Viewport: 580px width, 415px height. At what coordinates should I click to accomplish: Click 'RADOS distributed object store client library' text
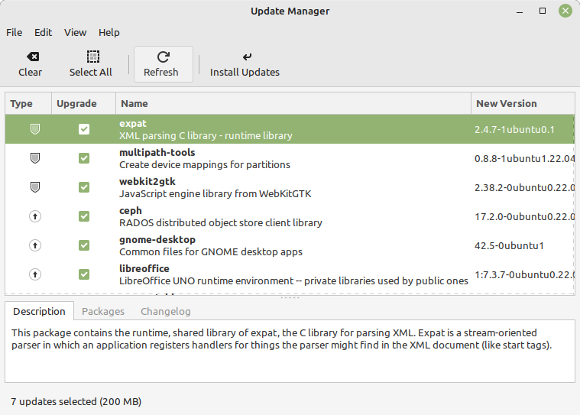tap(220, 222)
